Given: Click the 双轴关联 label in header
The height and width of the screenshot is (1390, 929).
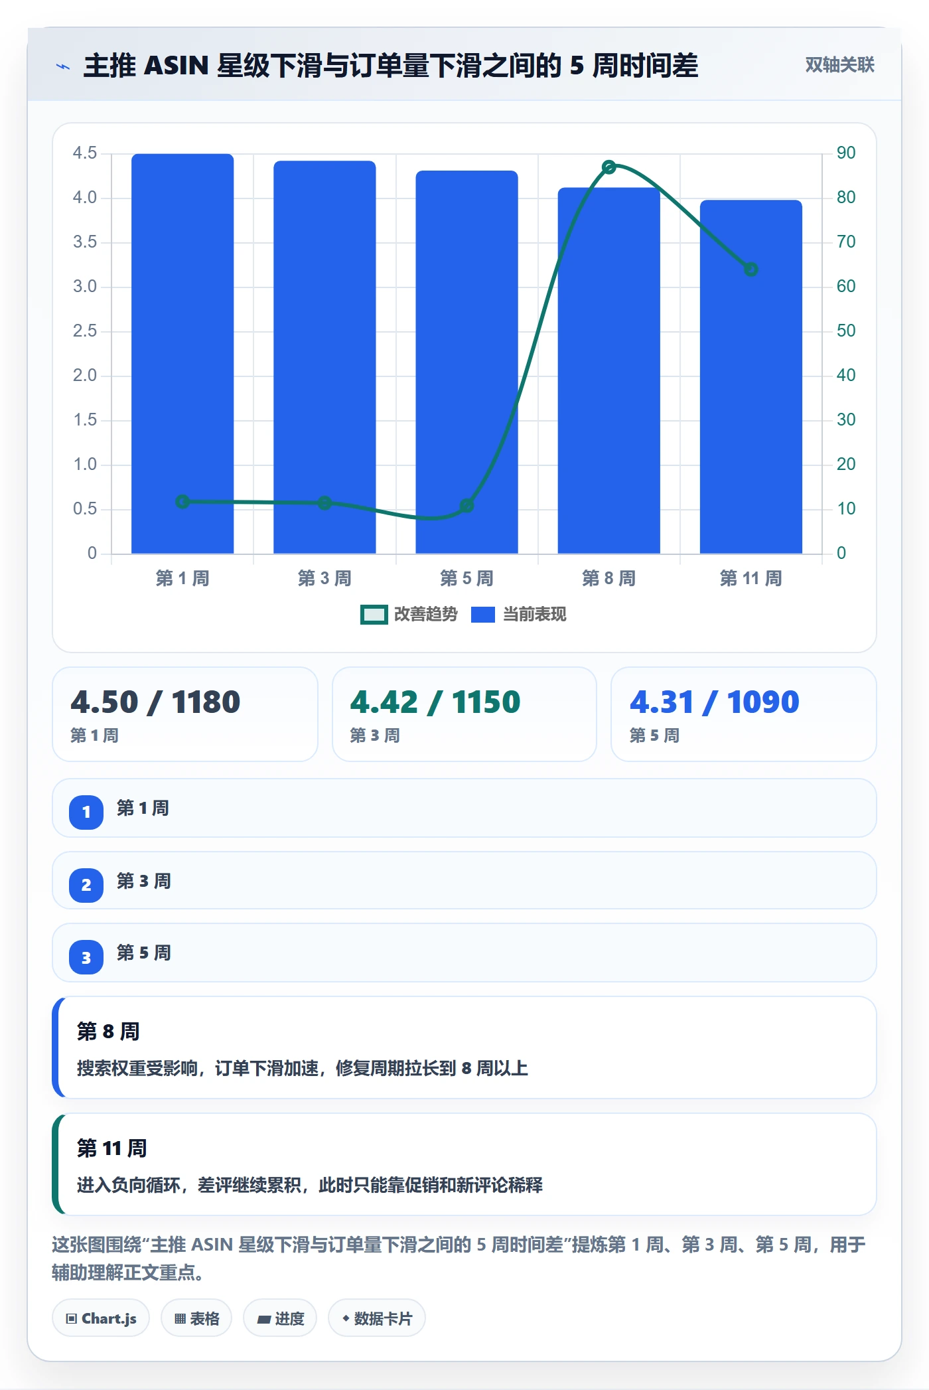Looking at the screenshot, I should pos(839,65).
